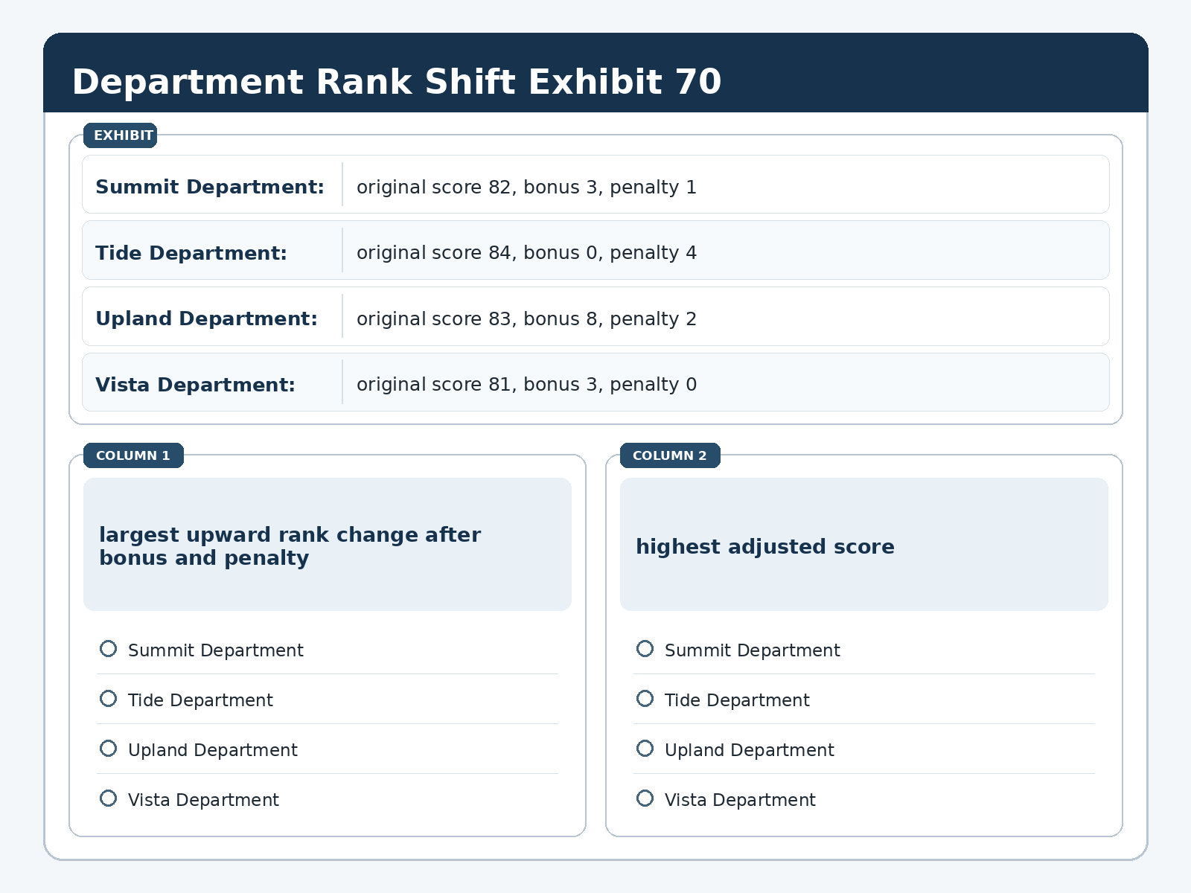Select Summit Department in Column 1
Image resolution: width=1191 pixels, height=893 pixels.
pos(109,649)
